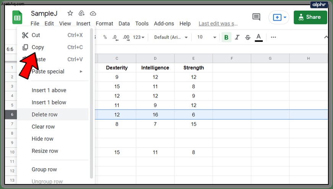Click the italic formatting icon
The height and width of the screenshot is (189, 333).
[237, 37]
